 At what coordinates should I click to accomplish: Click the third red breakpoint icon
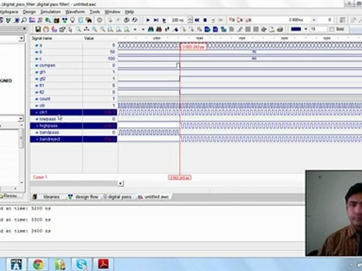(x=248, y=20)
